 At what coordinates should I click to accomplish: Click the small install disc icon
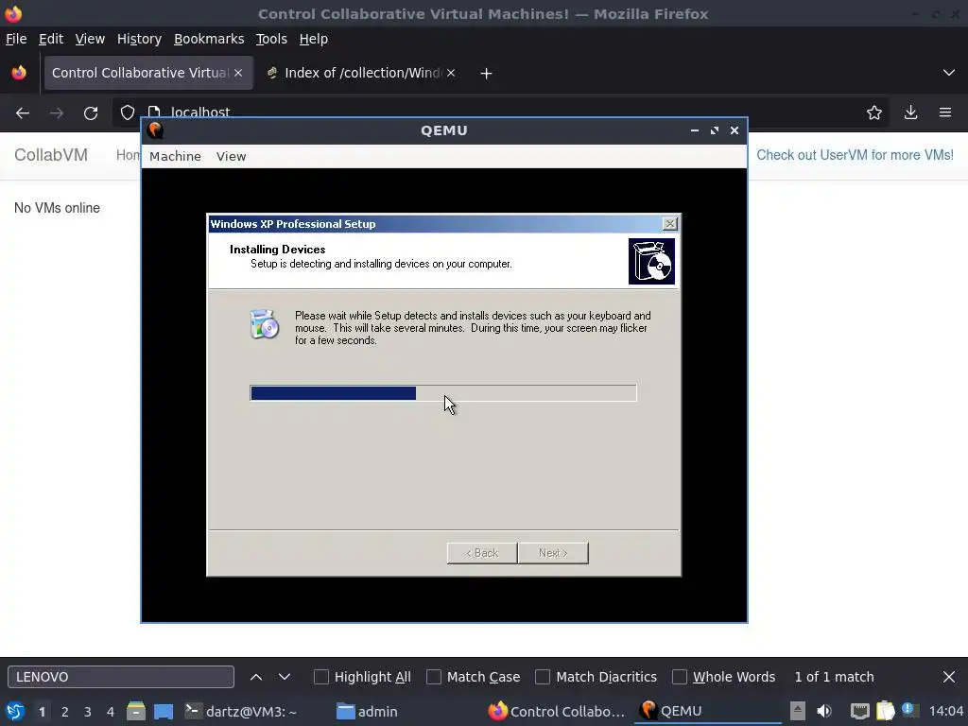[265, 324]
